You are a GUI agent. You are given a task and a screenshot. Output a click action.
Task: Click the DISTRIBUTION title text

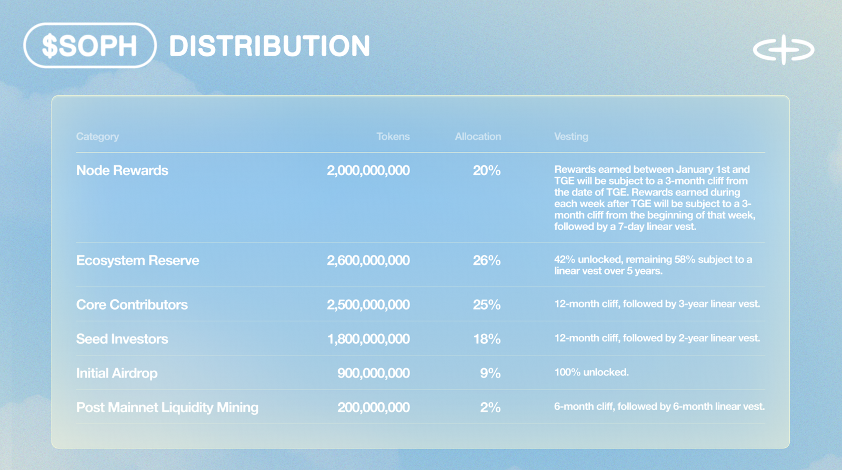(269, 46)
